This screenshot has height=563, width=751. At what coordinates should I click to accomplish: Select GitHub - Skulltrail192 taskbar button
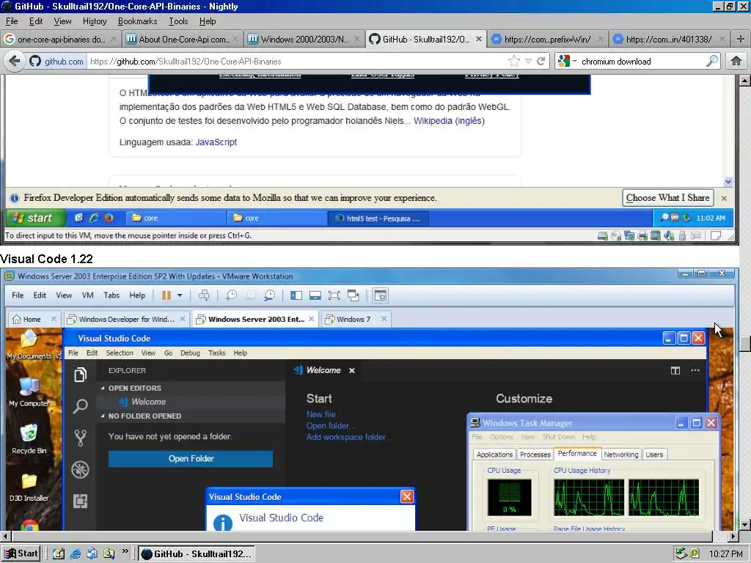[x=197, y=554]
